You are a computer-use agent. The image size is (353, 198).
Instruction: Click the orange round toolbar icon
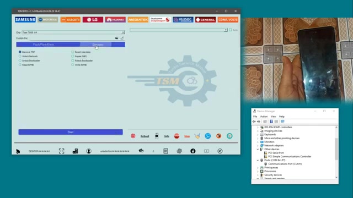(x=218, y=136)
